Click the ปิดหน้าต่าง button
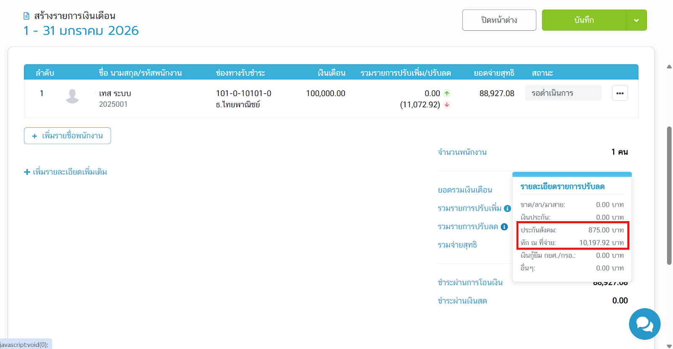This screenshot has width=673, height=349. [499, 20]
